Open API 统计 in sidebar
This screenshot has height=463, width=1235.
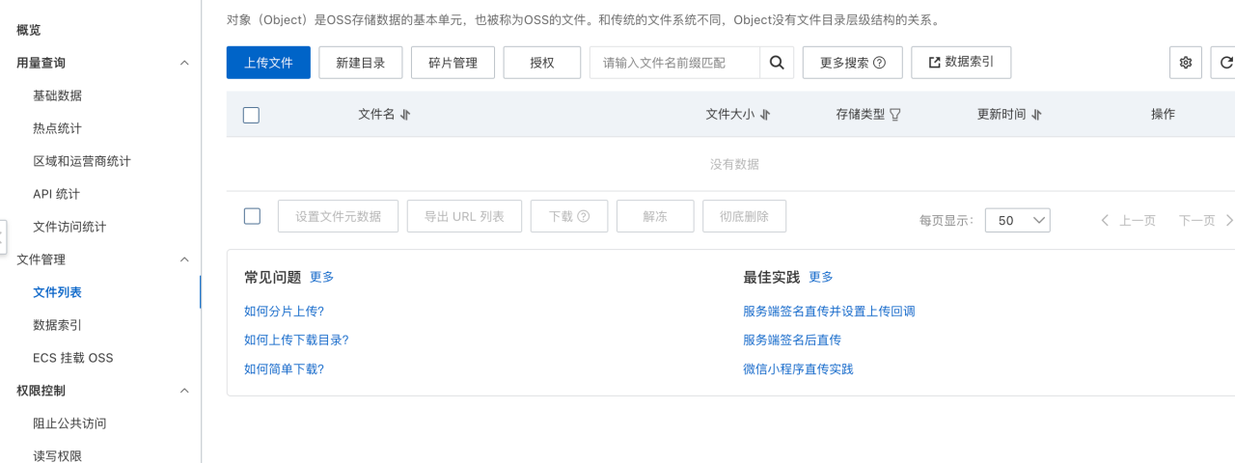pyautogui.click(x=56, y=194)
